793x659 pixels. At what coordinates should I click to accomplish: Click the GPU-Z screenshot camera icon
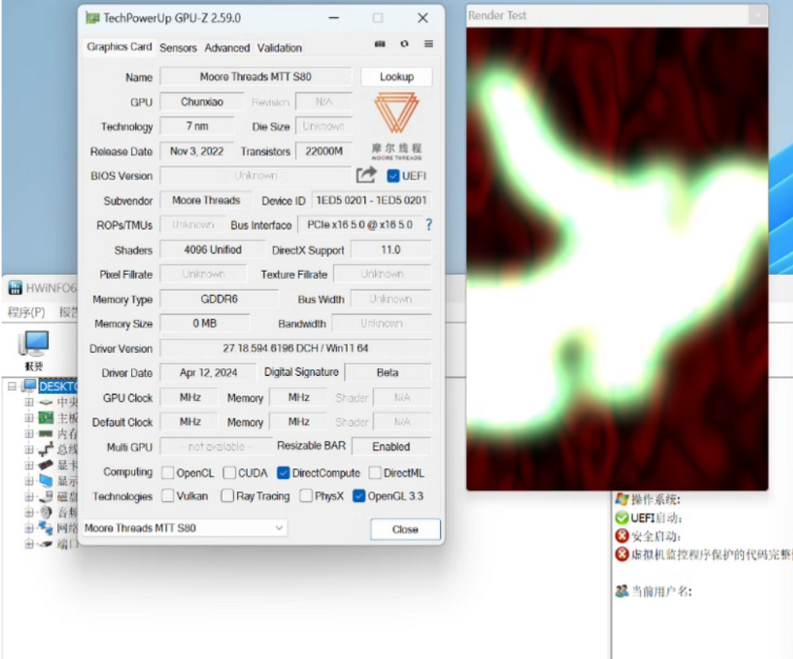tap(380, 44)
